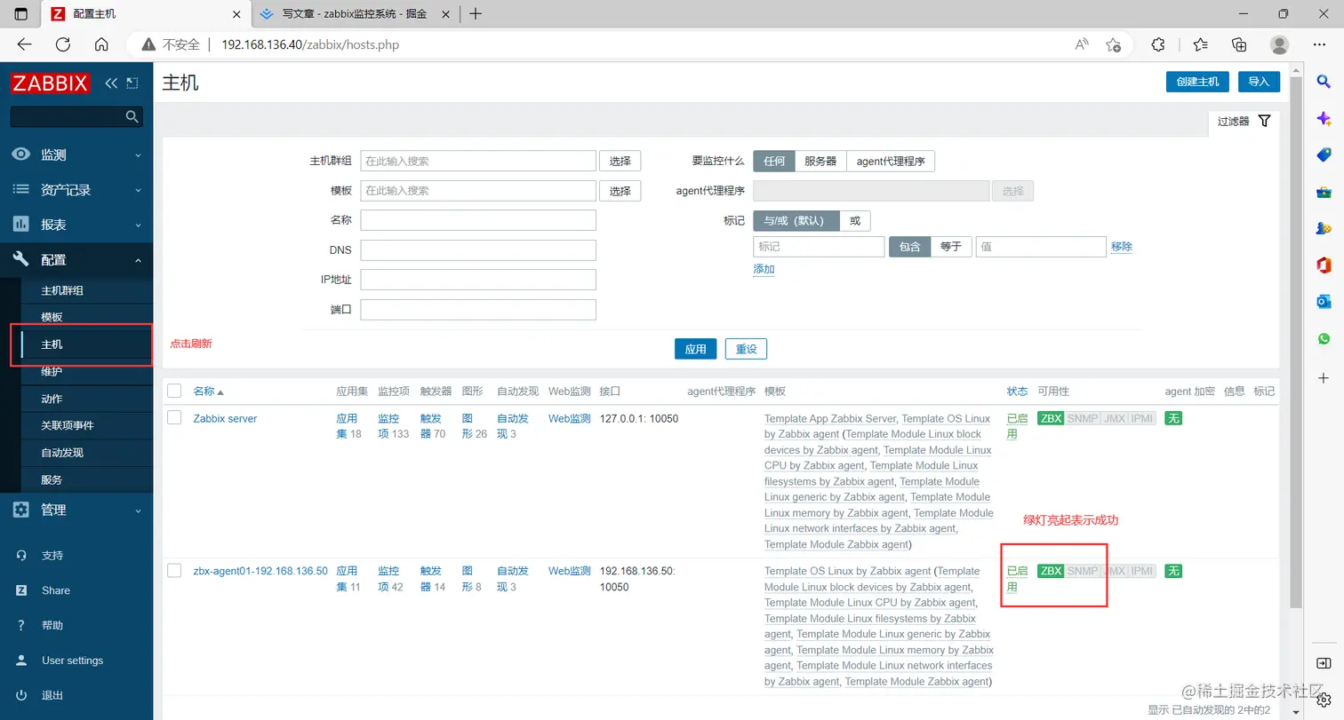Viewport: 1344px width, 720px height.
Task: Select 或 tag mode
Action: [855, 220]
